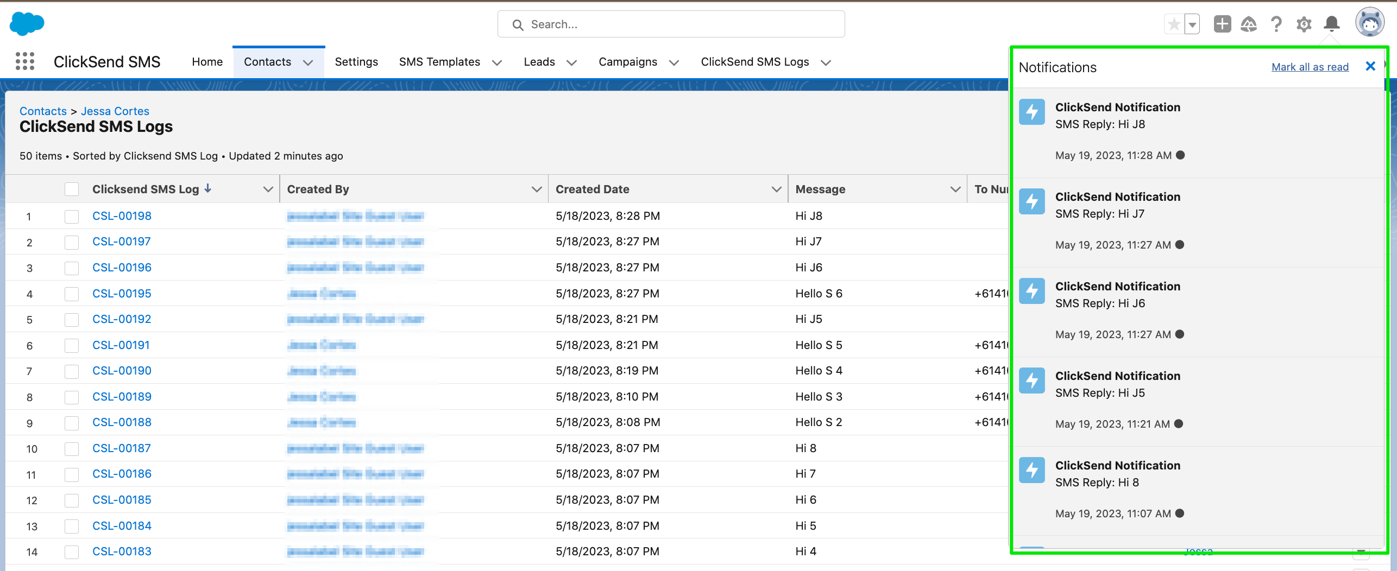This screenshot has height=571, width=1397.
Task: Open the Created By name on row CSL-00195
Action: pyautogui.click(x=322, y=294)
